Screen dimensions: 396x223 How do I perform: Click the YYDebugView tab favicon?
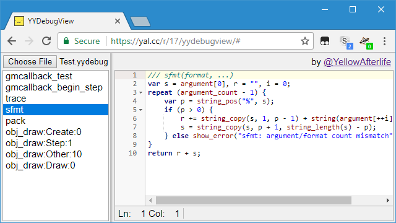click(x=19, y=21)
